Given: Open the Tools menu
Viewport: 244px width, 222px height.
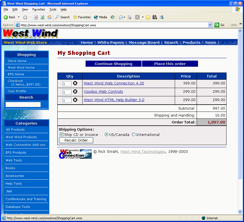Looking at the screenshot, I should pyautogui.click(x=53, y=9).
